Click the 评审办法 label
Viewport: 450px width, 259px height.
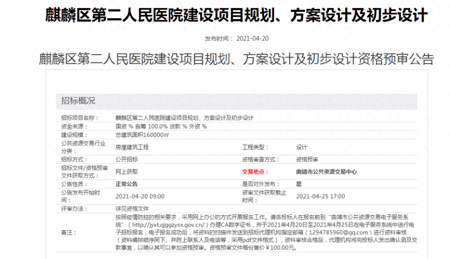click(x=74, y=209)
